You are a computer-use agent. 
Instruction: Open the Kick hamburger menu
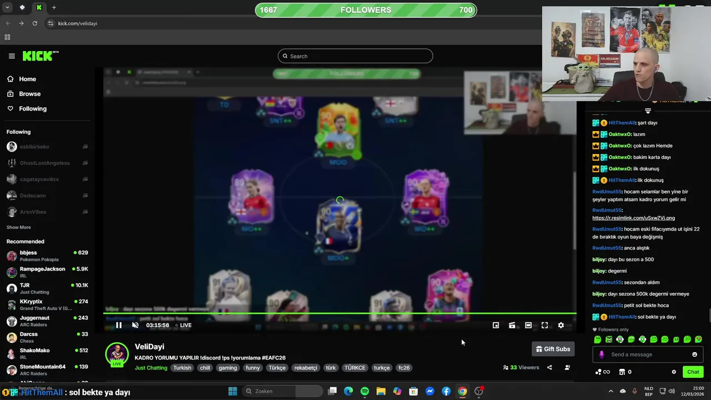coord(12,56)
